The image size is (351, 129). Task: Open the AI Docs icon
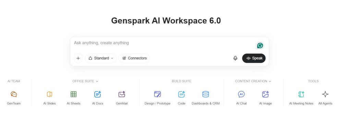(x=98, y=94)
